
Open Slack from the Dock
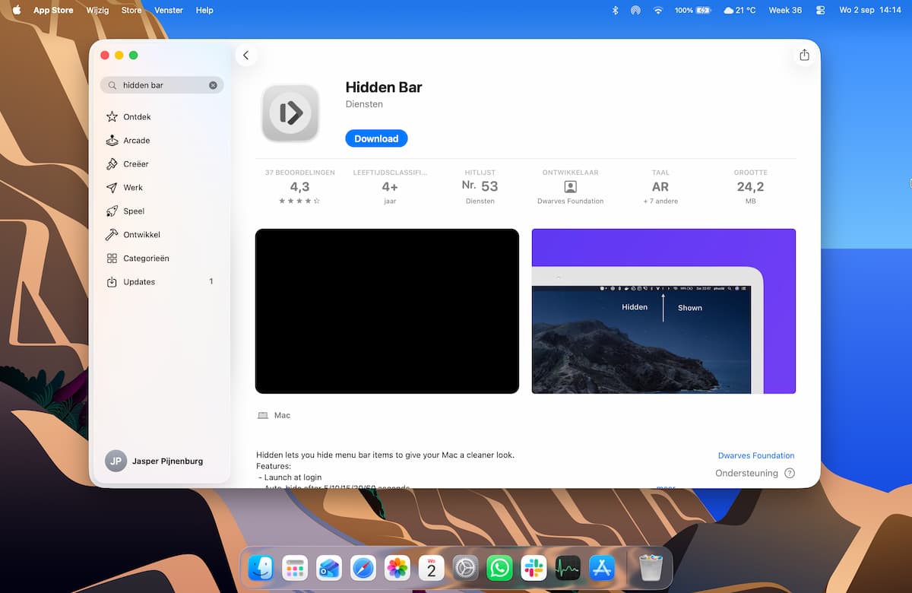(534, 568)
